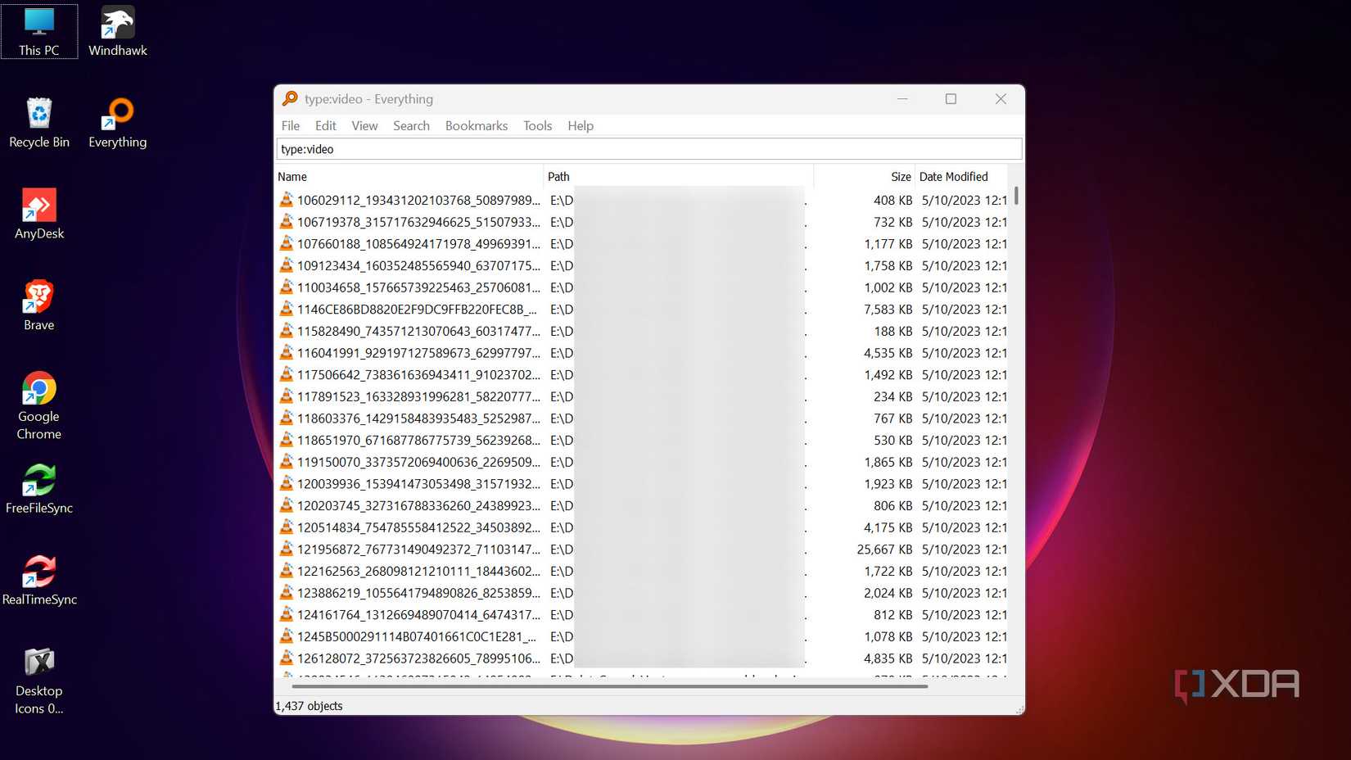Sort results by the Size column
Image resolution: width=1351 pixels, height=760 pixels.
(x=899, y=176)
